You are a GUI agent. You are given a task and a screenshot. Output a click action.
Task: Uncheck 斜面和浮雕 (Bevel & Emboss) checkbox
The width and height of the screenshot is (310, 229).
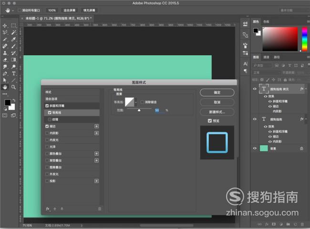(47, 106)
